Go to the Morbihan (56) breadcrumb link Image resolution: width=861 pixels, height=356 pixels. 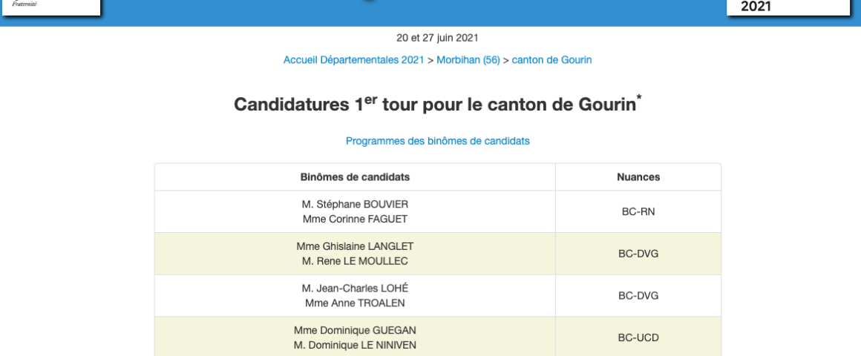468,60
